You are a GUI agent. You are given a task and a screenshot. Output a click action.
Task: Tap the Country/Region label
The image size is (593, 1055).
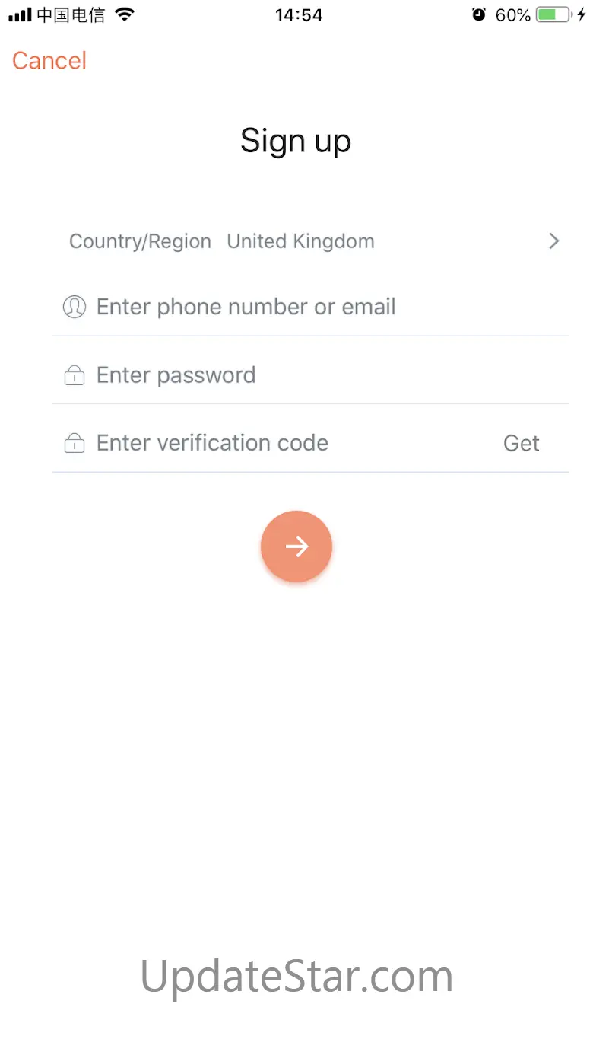click(x=140, y=241)
